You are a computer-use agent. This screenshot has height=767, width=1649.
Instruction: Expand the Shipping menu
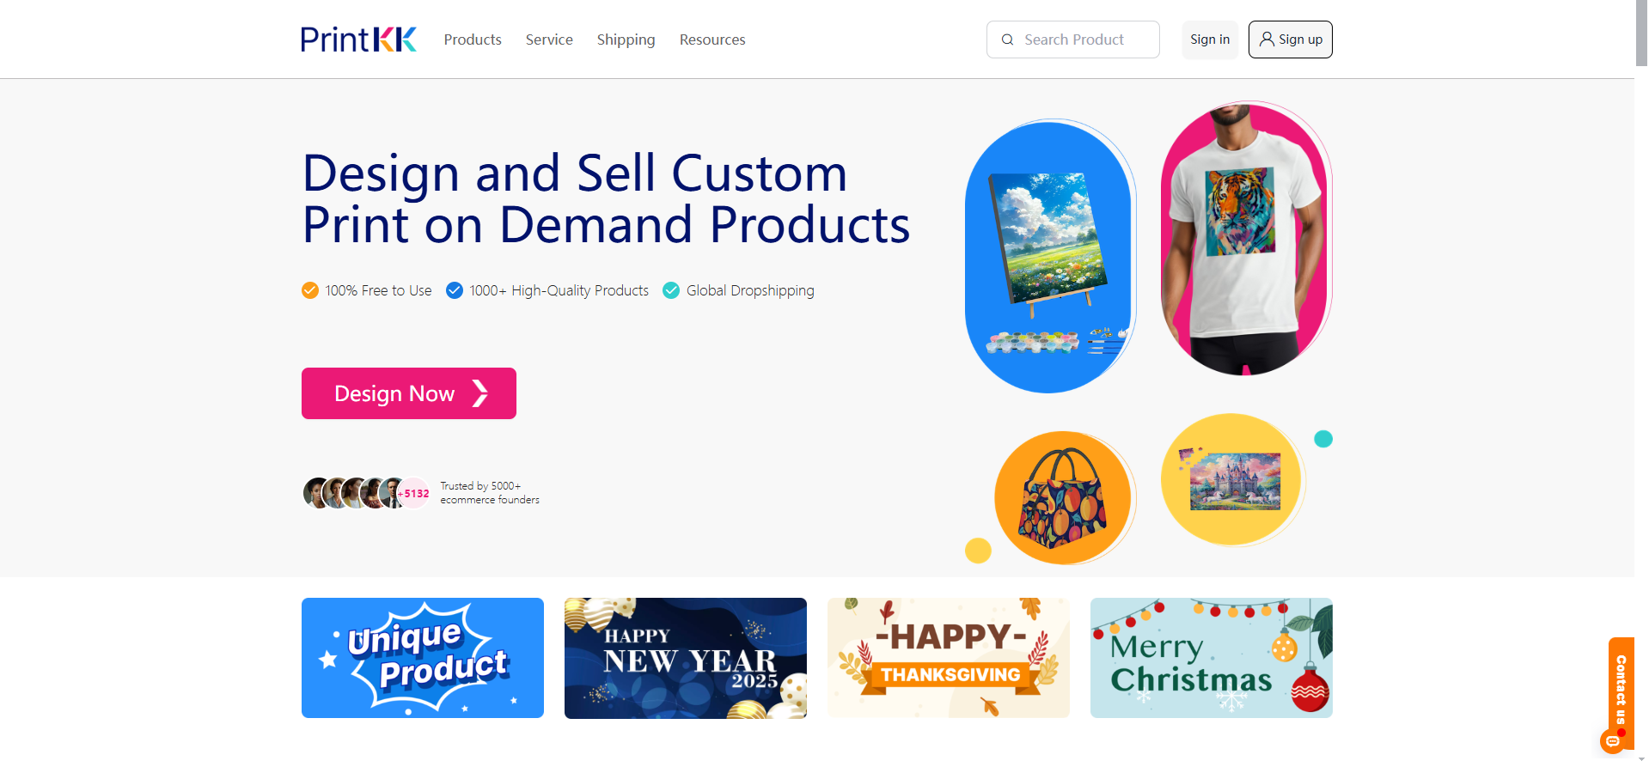tap(626, 40)
